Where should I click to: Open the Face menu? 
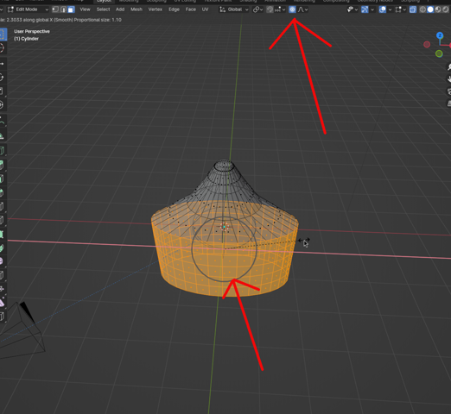pyautogui.click(x=190, y=9)
